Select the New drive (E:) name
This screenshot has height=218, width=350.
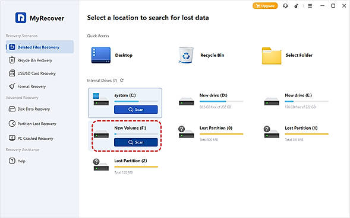[x=298, y=95]
